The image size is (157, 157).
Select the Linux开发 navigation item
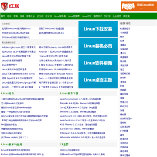click(86, 16)
